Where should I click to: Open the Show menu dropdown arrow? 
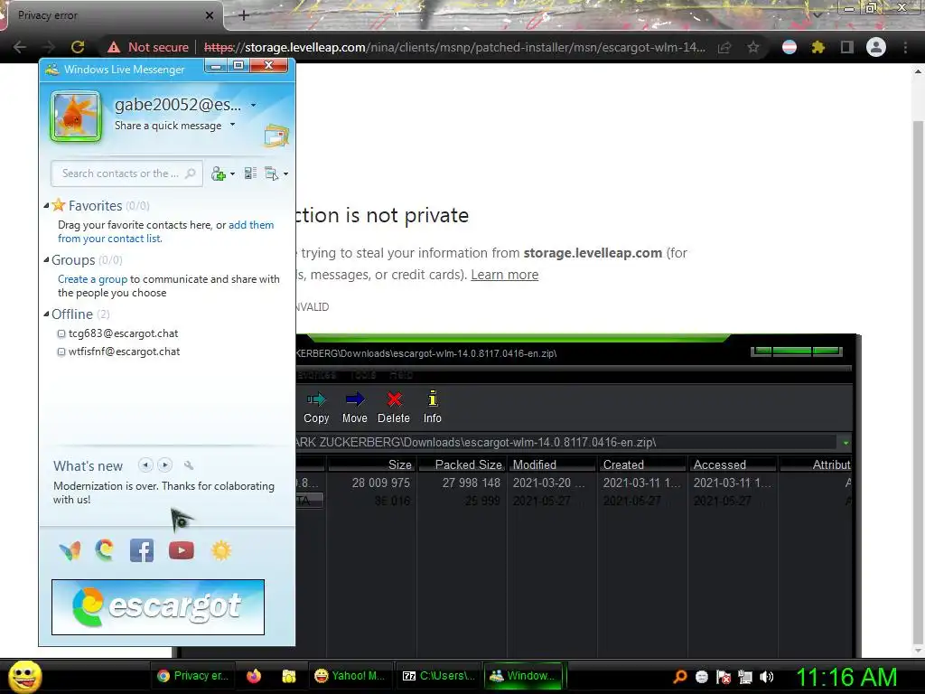[x=286, y=174]
